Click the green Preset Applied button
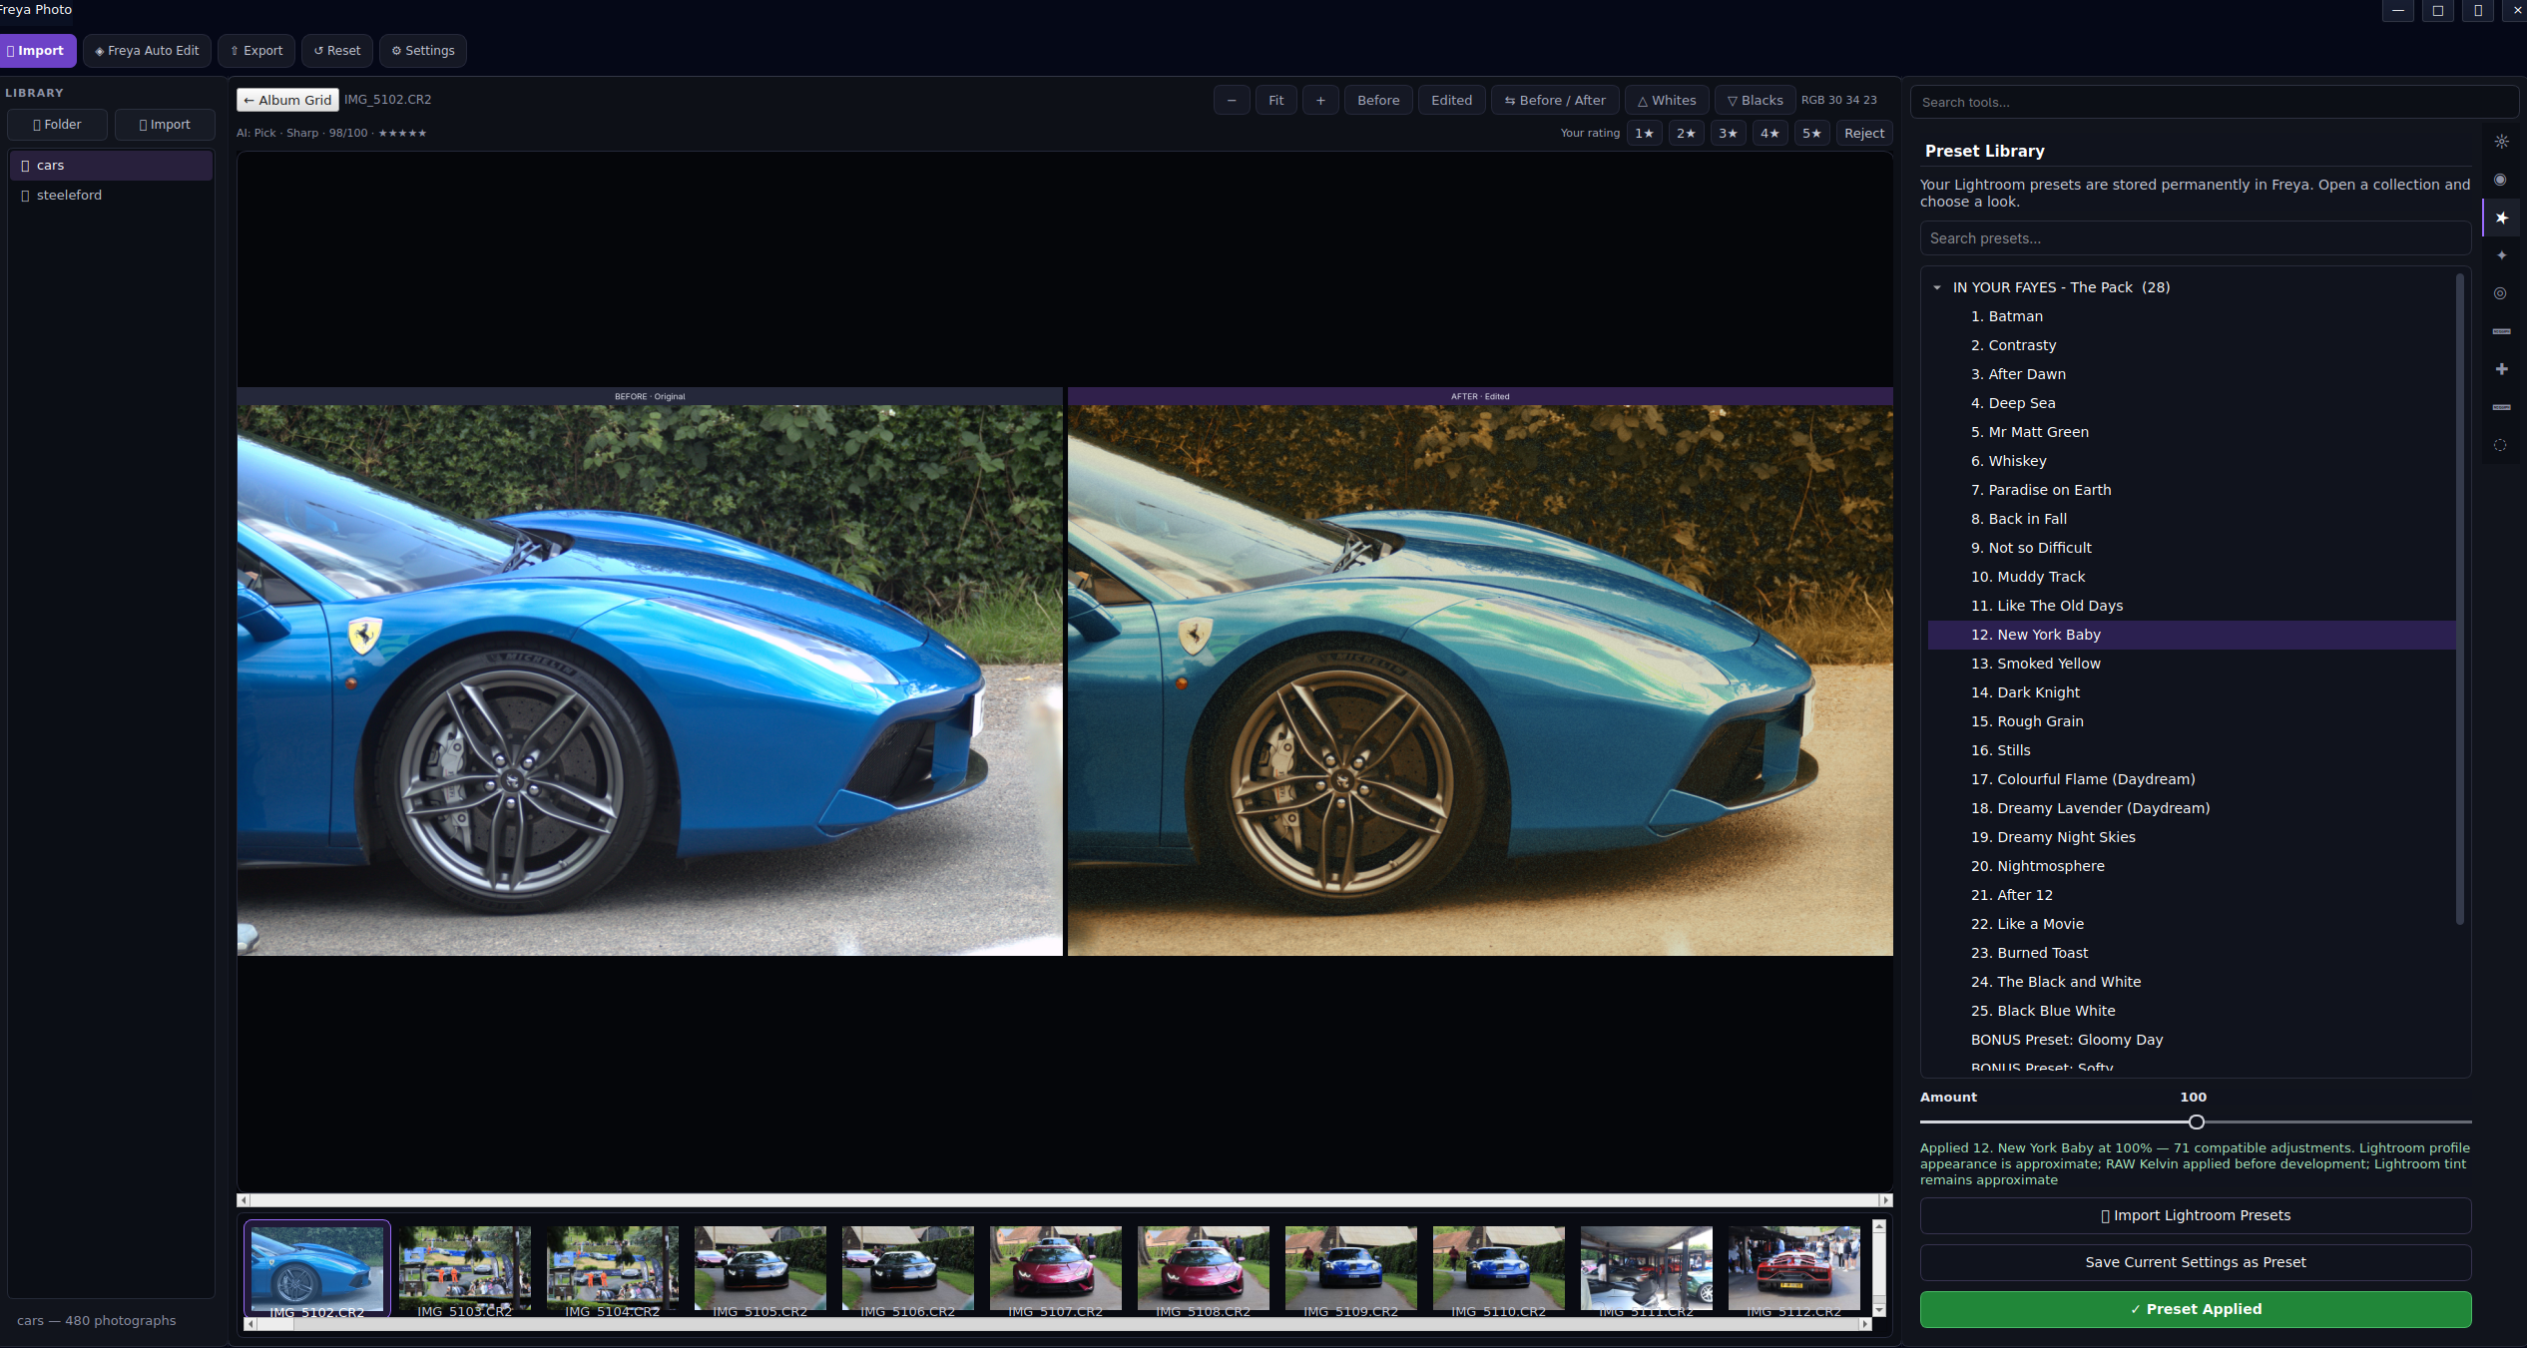 point(2196,1309)
